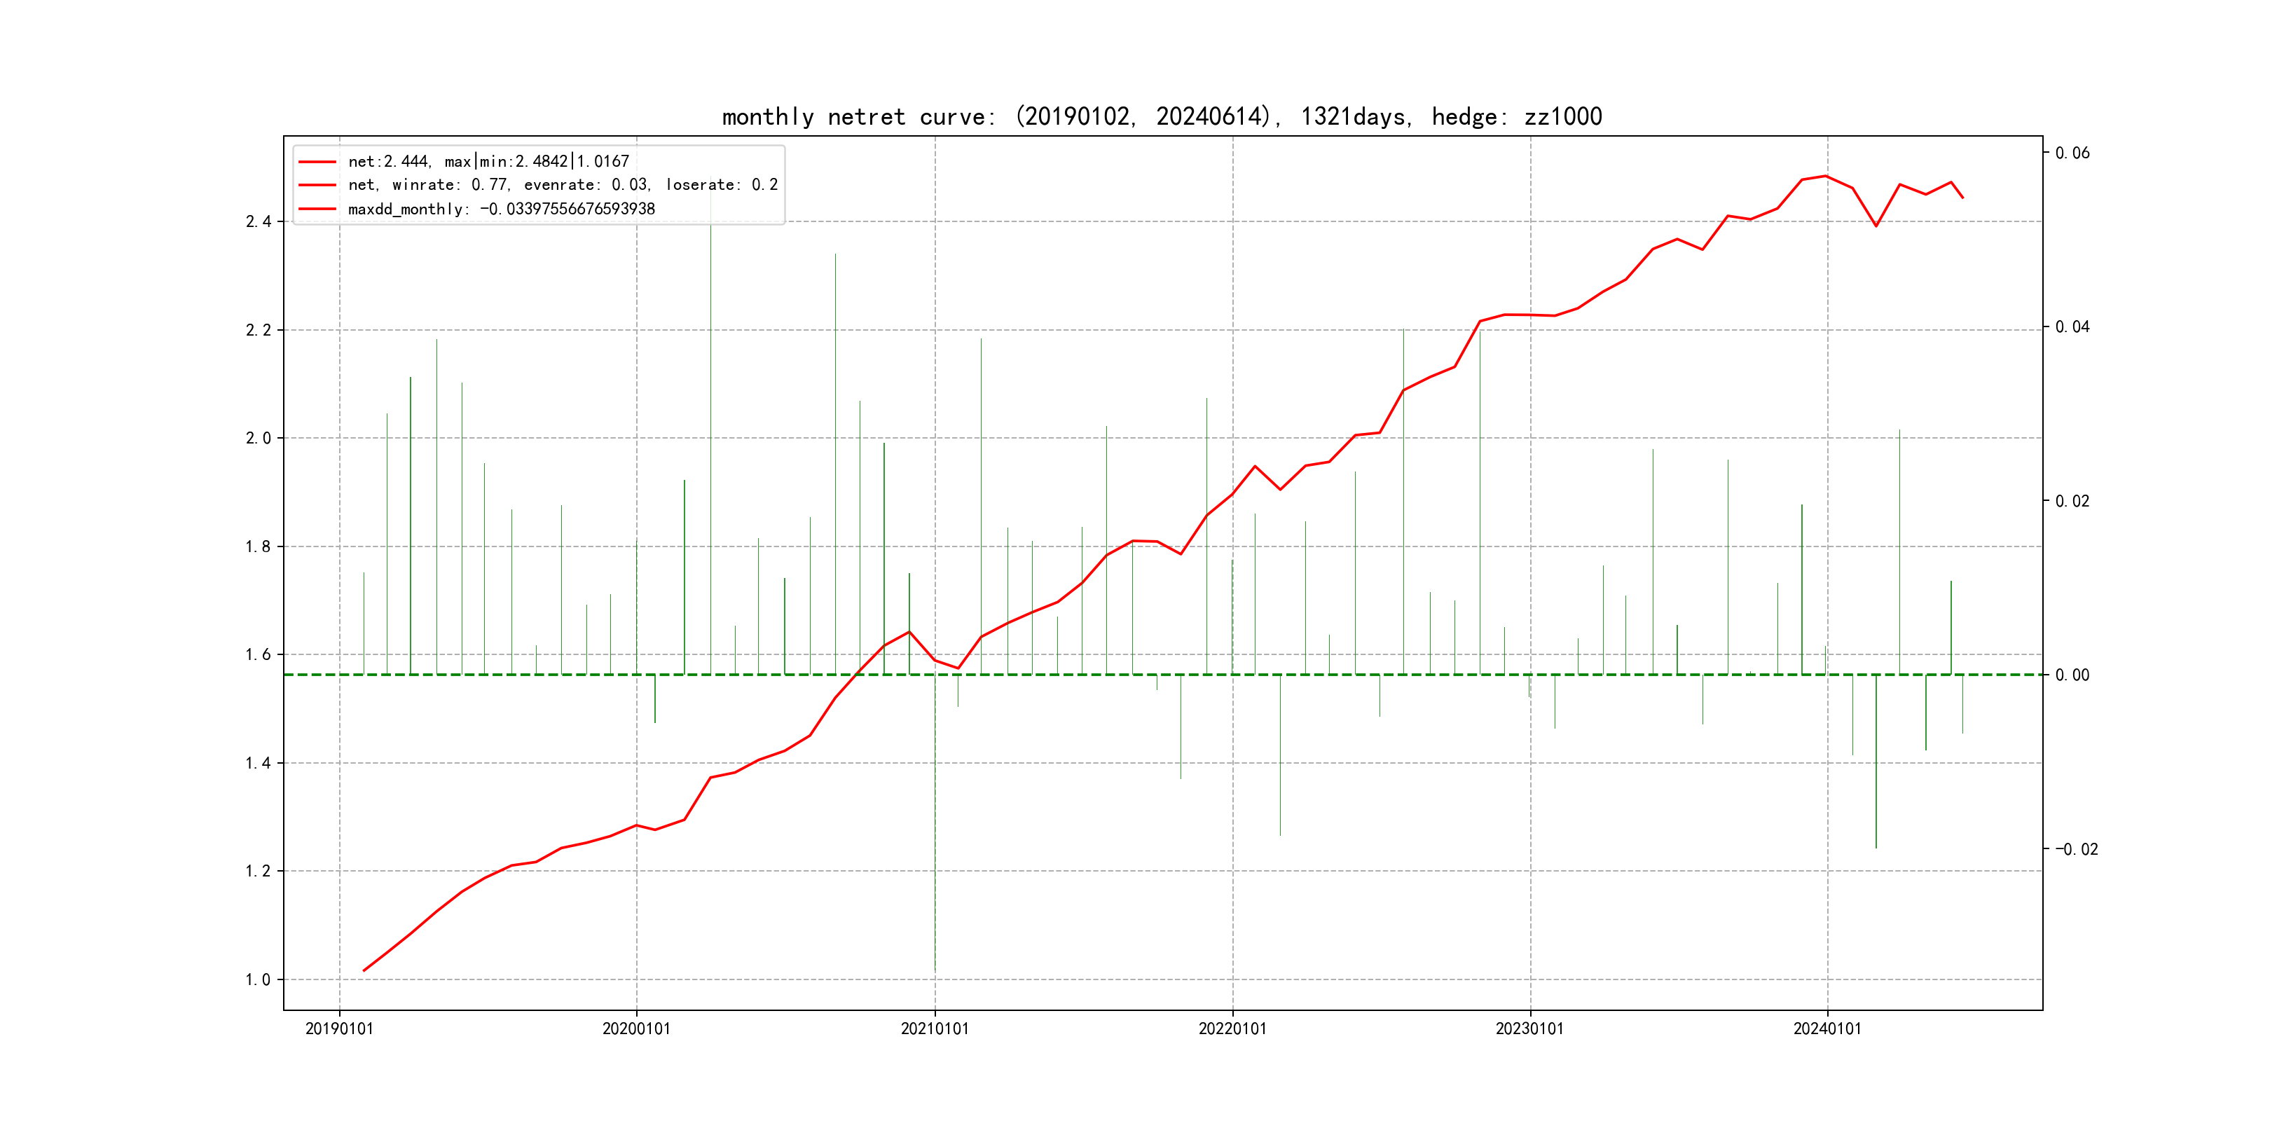Click the 0.00 right y-axis tick label

tap(2072, 675)
